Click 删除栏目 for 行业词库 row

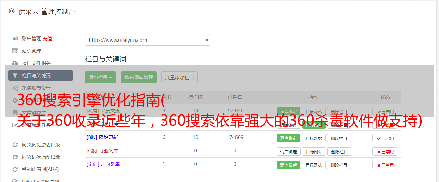coord(339,151)
